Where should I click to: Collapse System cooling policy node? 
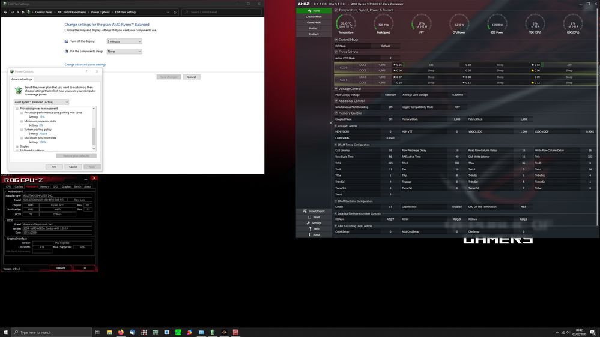pos(22,130)
